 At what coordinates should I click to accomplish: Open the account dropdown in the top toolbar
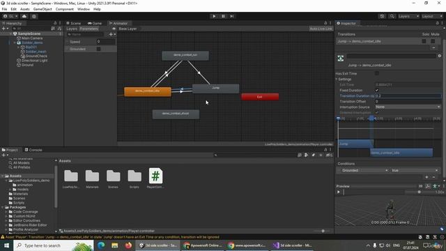(10, 16)
